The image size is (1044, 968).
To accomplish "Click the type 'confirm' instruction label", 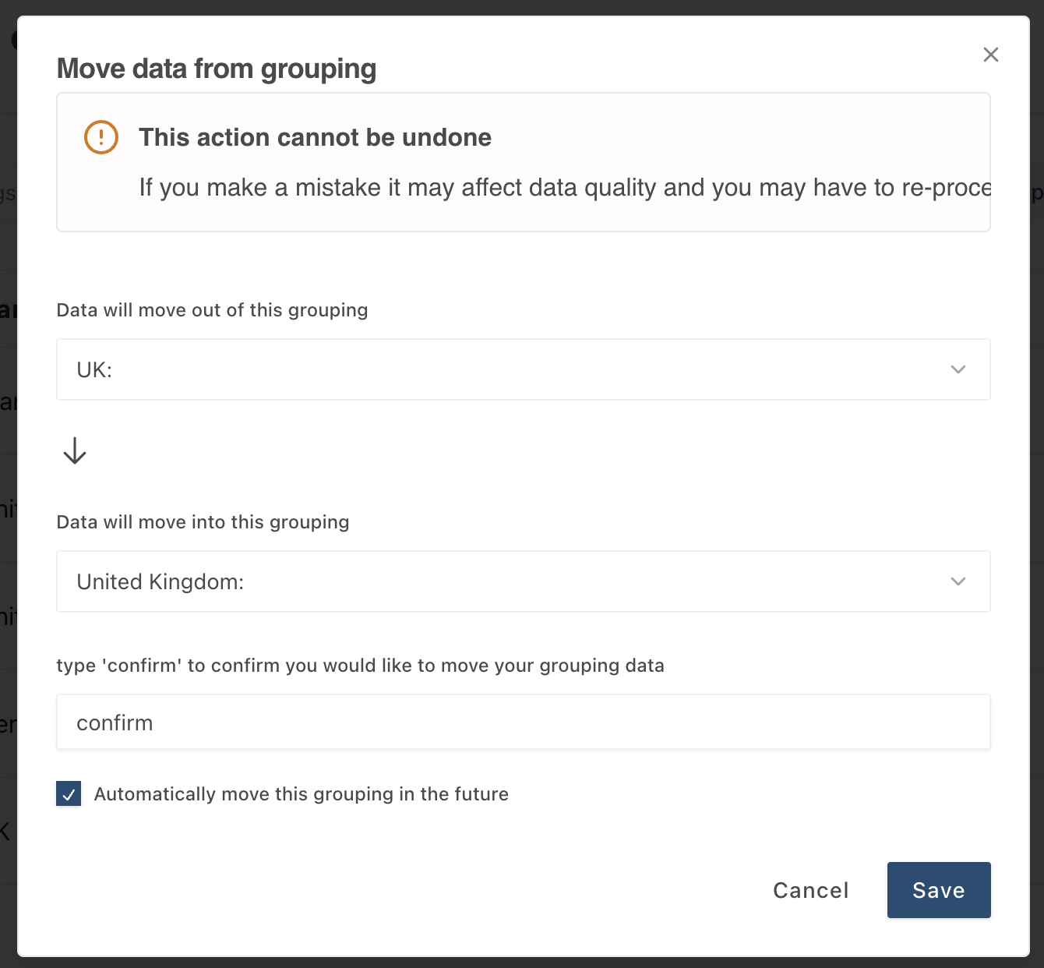I will [360, 666].
